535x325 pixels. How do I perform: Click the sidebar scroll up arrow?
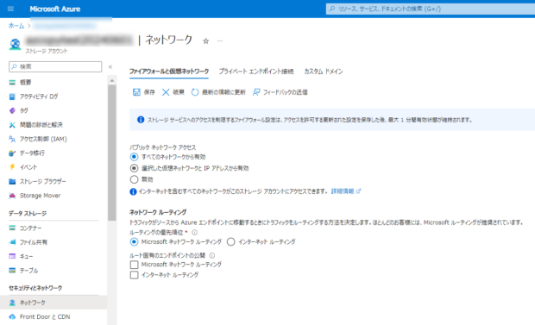[112, 81]
